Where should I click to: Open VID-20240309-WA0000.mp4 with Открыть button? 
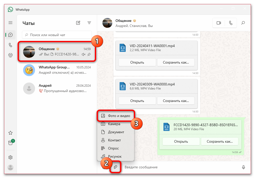[137, 101]
